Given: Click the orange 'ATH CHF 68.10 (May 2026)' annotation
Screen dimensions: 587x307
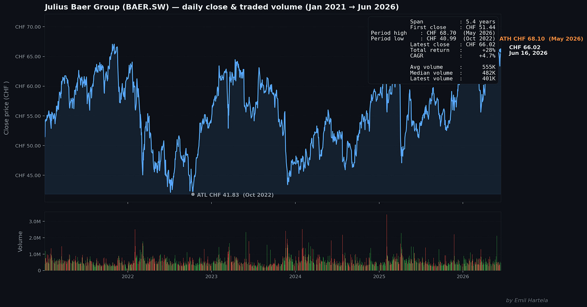Looking at the screenshot, I should pyautogui.click(x=541, y=39).
